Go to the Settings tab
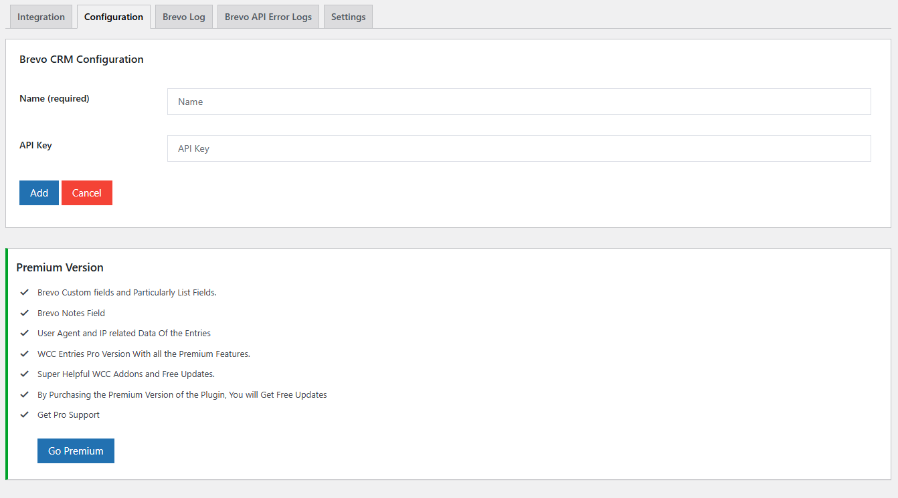 click(x=348, y=17)
